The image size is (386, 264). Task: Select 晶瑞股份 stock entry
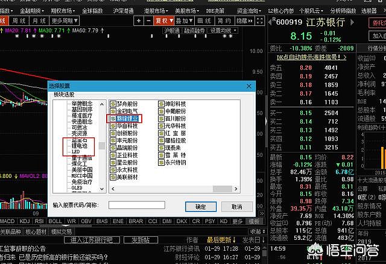point(124,148)
